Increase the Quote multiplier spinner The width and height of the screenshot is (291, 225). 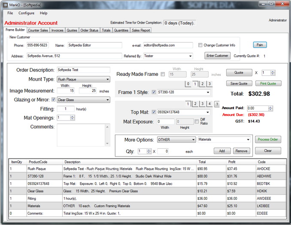point(273,72)
